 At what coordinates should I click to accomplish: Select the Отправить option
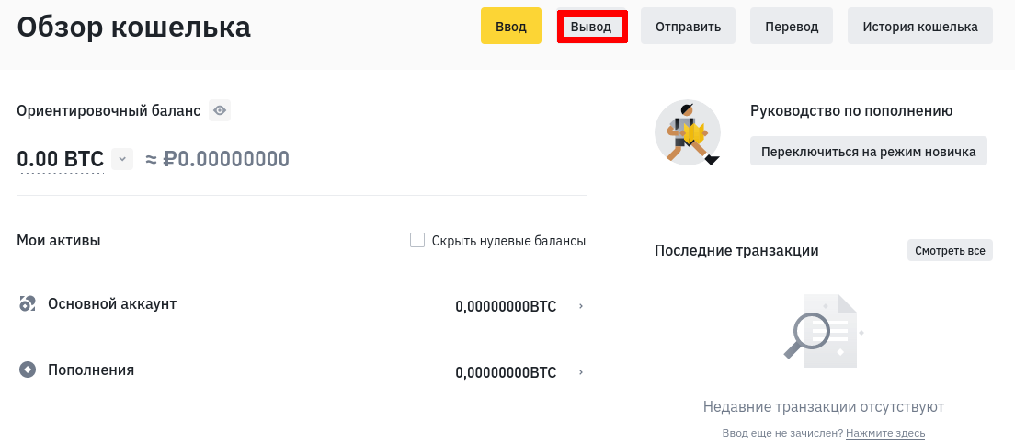[x=688, y=27]
